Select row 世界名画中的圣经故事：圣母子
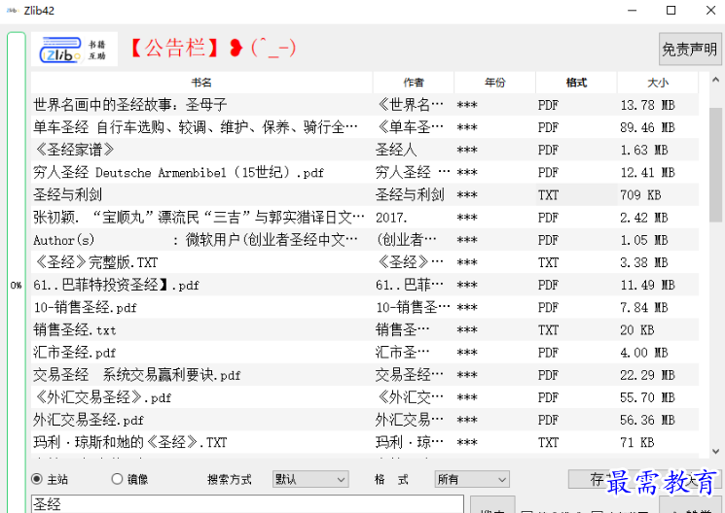 [x=365, y=105]
